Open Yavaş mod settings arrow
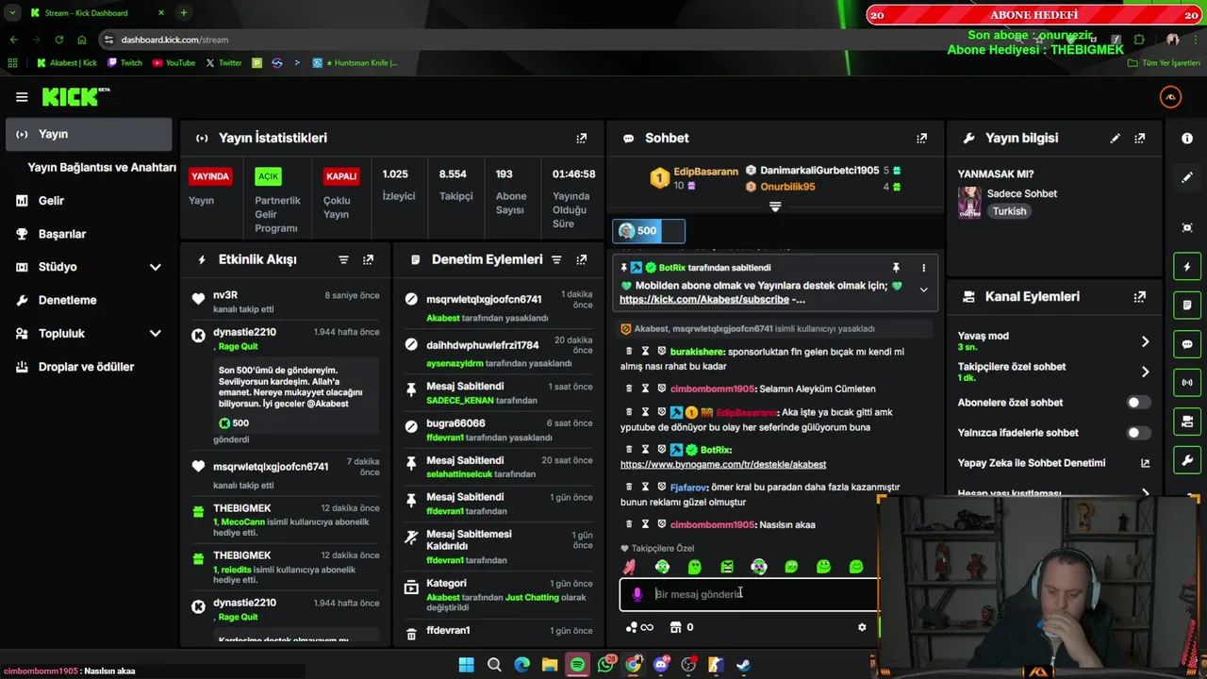The height and width of the screenshot is (679, 1207). coord(1145,341)
